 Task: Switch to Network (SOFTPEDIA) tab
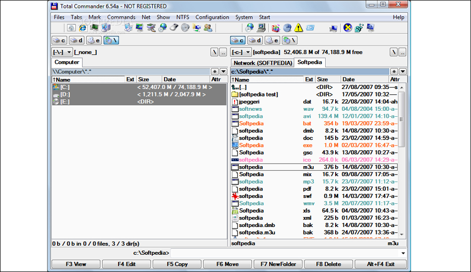pos(263,63)
